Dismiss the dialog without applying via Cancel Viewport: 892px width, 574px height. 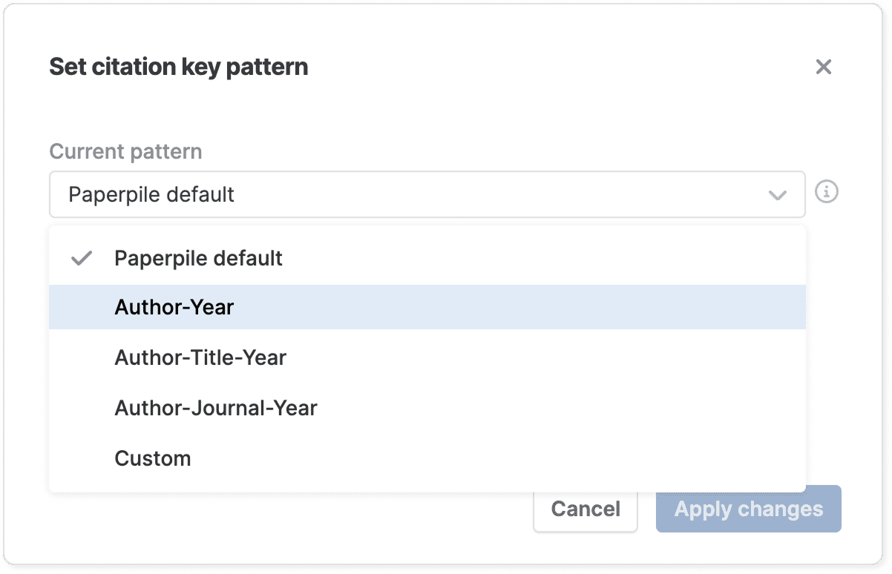585,509
